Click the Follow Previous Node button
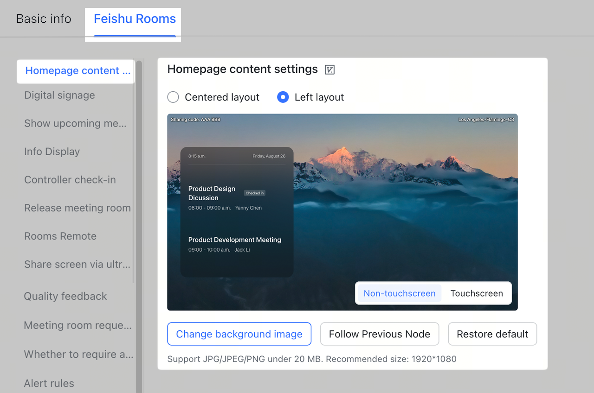The image size is (594, 393). click(x=379, y=334)
